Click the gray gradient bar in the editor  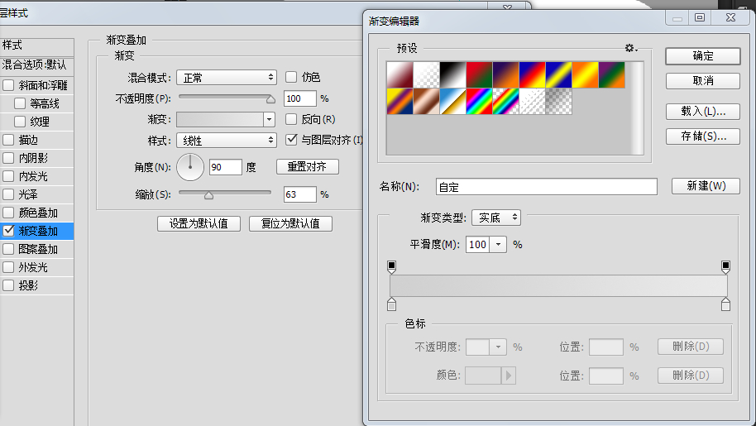[558, 285]
